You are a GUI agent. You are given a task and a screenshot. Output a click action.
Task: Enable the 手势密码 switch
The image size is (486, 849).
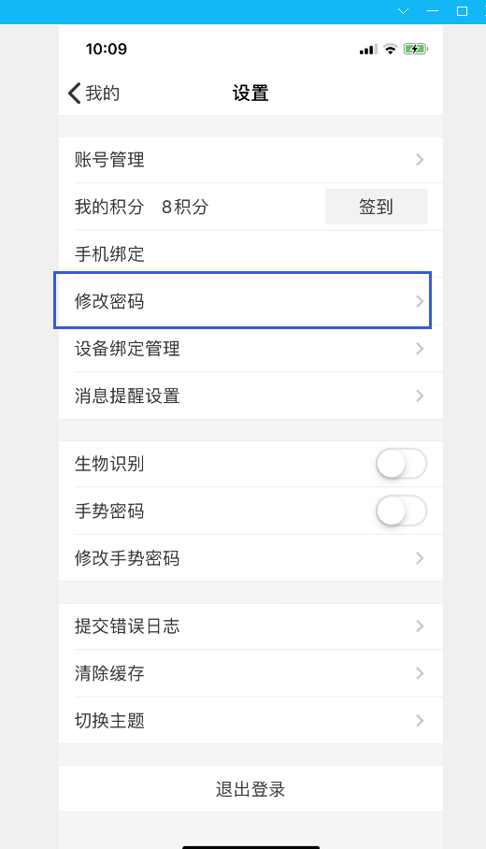402,511
